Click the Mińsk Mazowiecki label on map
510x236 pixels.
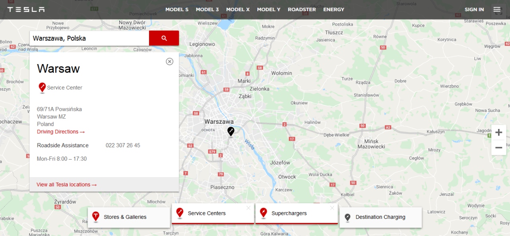click(x=371, y=144)
